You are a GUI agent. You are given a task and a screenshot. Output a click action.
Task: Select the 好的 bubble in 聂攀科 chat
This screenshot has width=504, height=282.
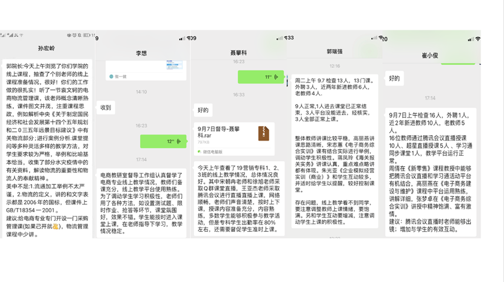pyautogui.click(x=203, y=110)
